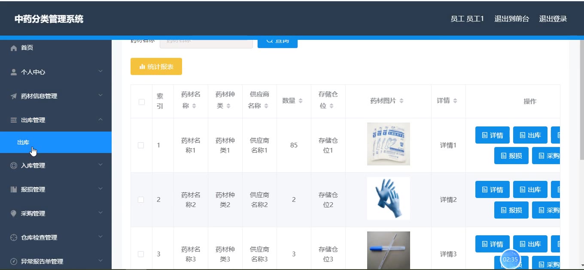
Task: Click 退出登录 link
Action: pyautogui.click(x=553, y=19)
